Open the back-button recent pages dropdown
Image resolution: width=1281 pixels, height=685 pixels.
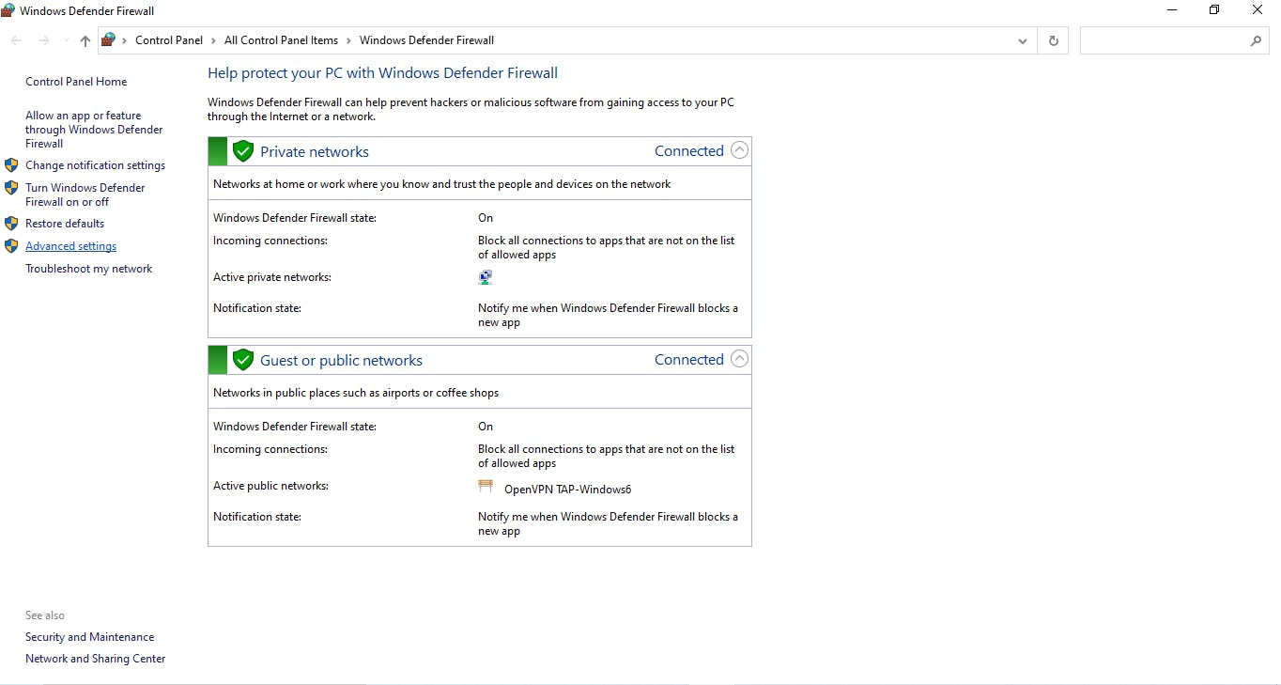coord(64,40)
